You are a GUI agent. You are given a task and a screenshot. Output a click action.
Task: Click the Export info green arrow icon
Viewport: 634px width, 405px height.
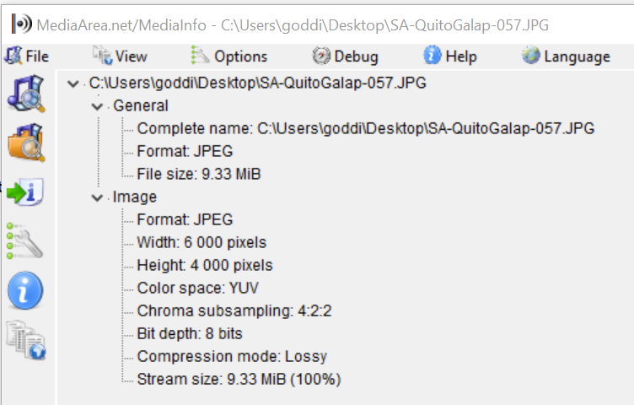coord(25,192)
